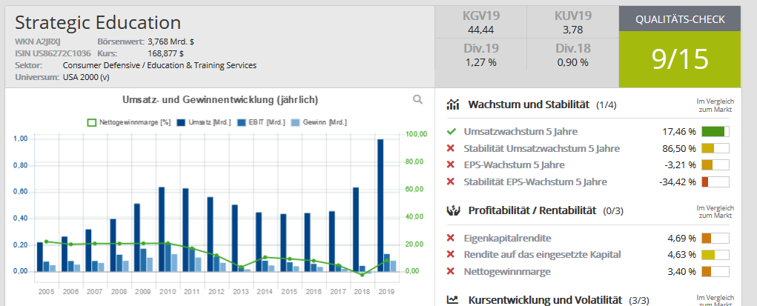Click the ISIN US86272C1036 text
Image resolution: width=757 pixels, height=306 pixels.
[53, 53]
